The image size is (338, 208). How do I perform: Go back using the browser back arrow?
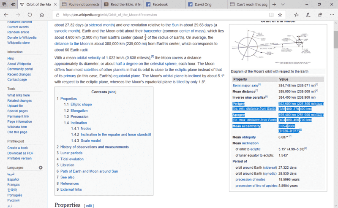tap(6, 15)
